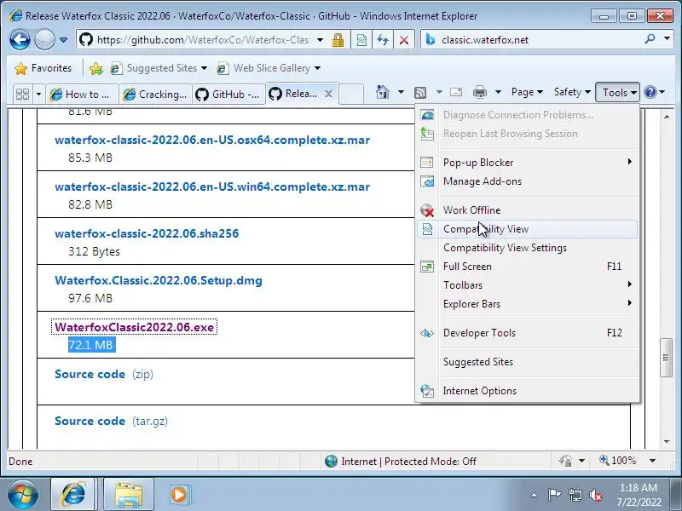Click Add to Favorites Bar icon
682x511 pixels.
pos(96,68)
